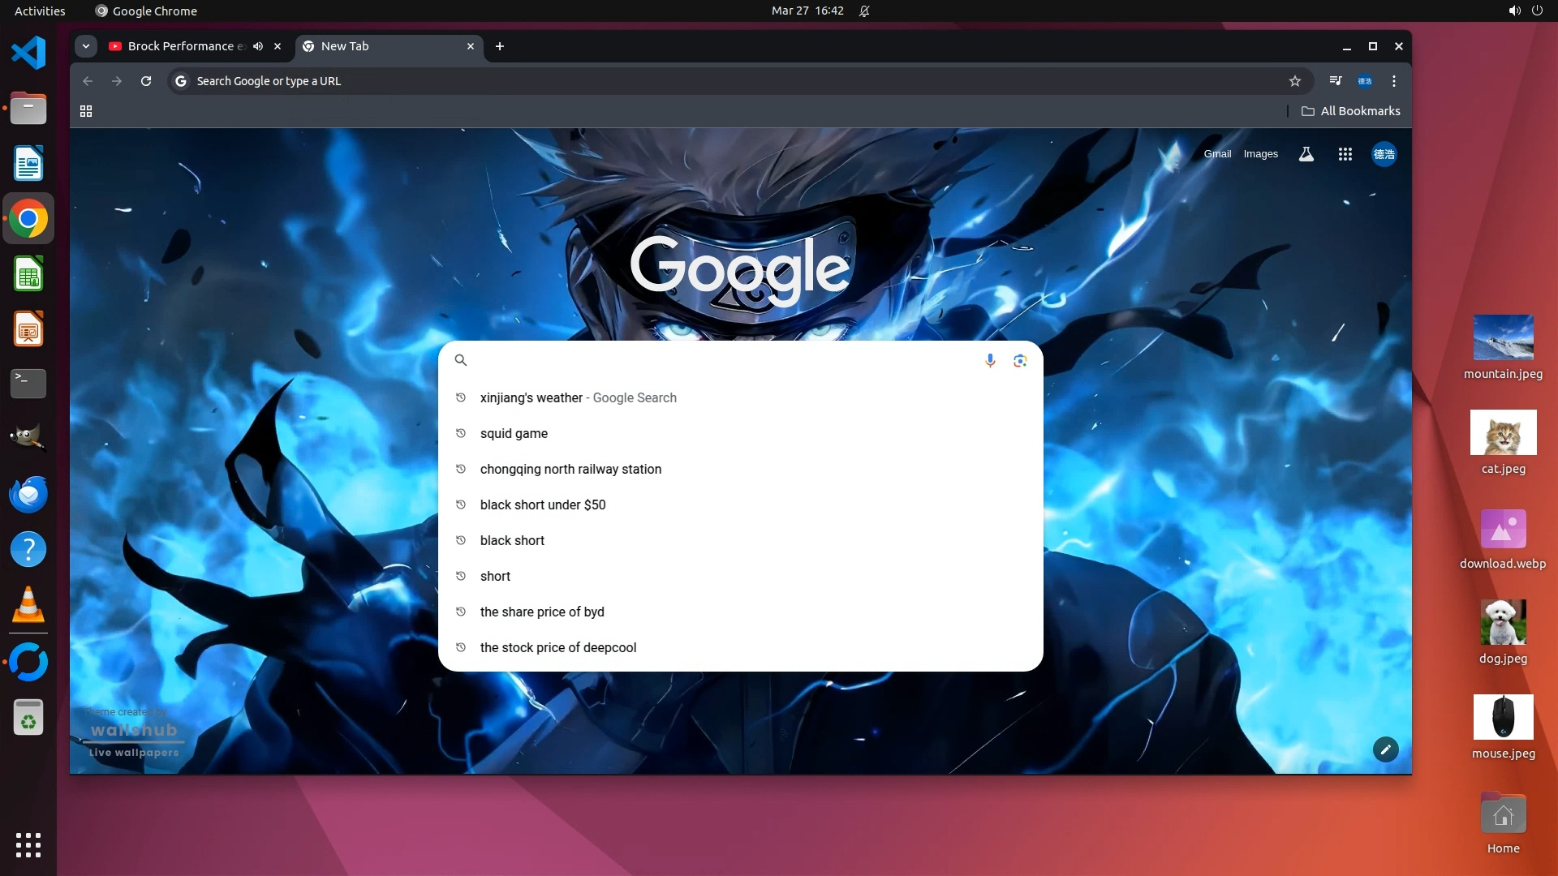Open system volume control in top bar

(x=1514, y=11)
